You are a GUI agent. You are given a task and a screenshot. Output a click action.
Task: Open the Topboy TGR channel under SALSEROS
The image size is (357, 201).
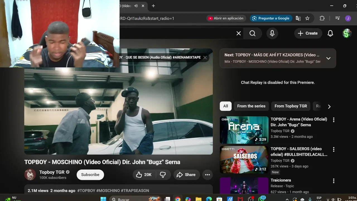[x=280, y=161]
